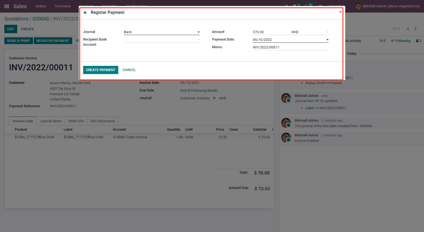
Task: Click Mitchell Admin avatar in top bar
Action: (358, 6)
